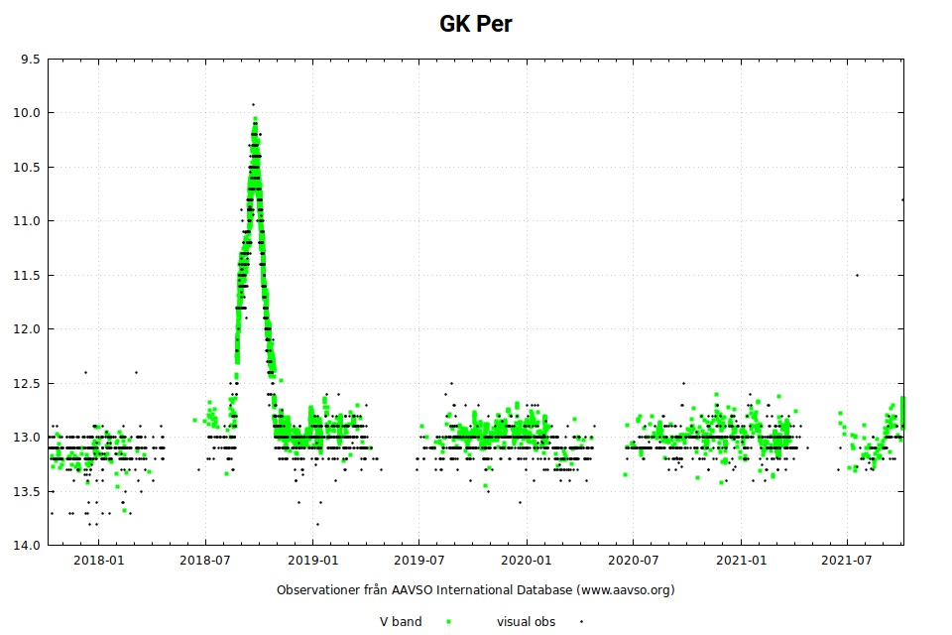Click the 2018-01 x-axis date label
Image resolution: width=952 pixels, height=635 pixels.
[x=99, y=561]
